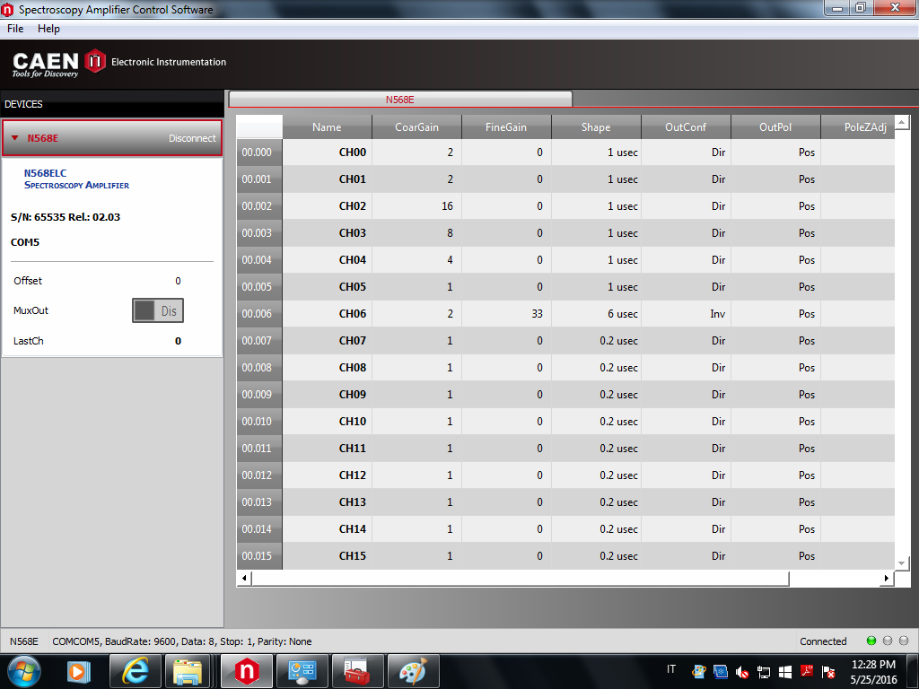919x689 pixels.
Task: Click the CH00 name cell
Action: 327,153
